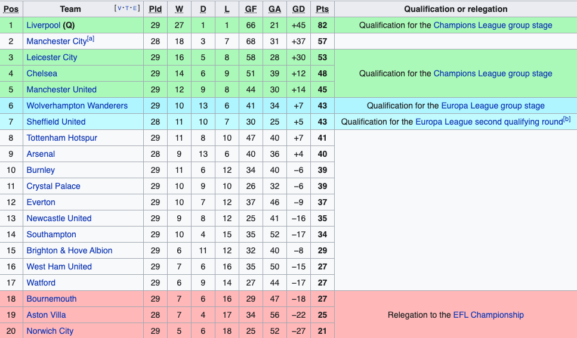Open the EFL Championship link
This screenshot has width=577, height=338.
(488, 315)
